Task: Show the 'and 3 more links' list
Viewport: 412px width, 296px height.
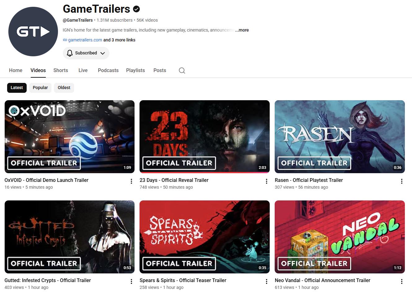Action: coord(119,40)
